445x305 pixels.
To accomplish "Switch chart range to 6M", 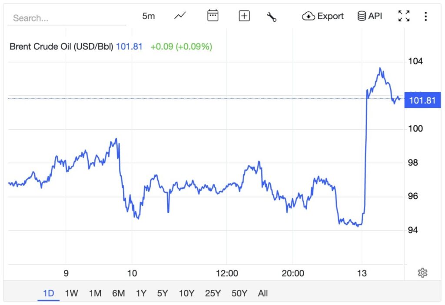I will point(118,294).
